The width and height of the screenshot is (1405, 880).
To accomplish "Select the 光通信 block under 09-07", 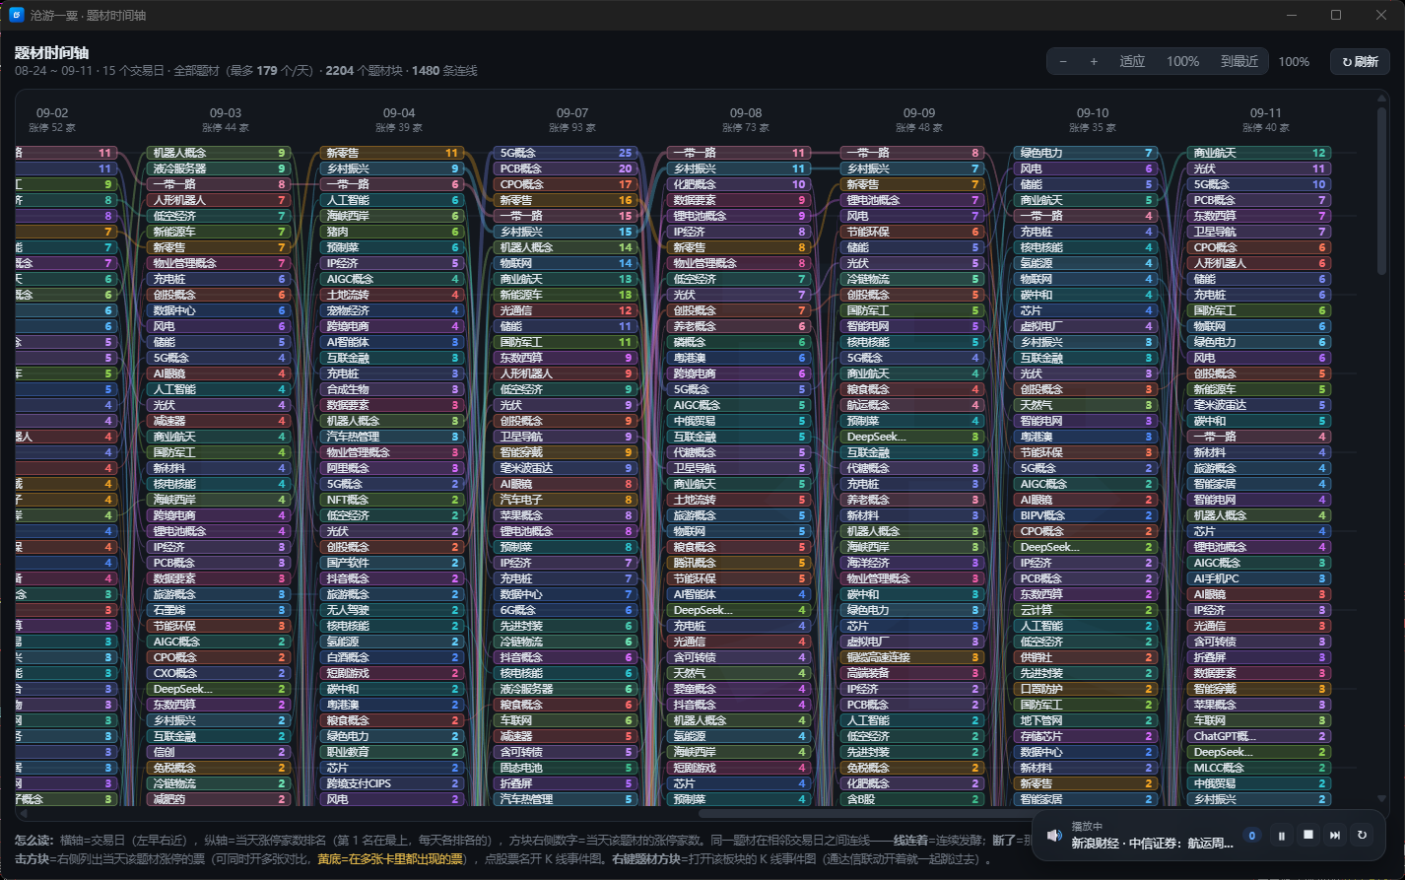I will tap(566, 310).
